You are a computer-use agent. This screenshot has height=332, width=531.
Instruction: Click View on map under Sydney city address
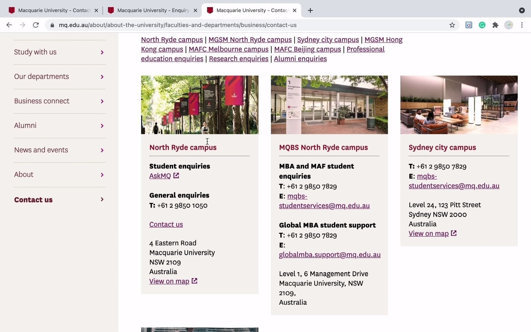(x=429, y=234)
